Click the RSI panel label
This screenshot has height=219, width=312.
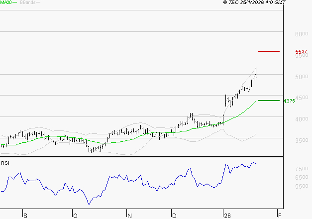[5, 163]
